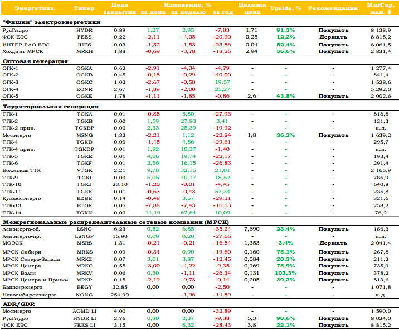
Task: Click 'ТГК-4 прив.' company name
Action: coord(19,149)
